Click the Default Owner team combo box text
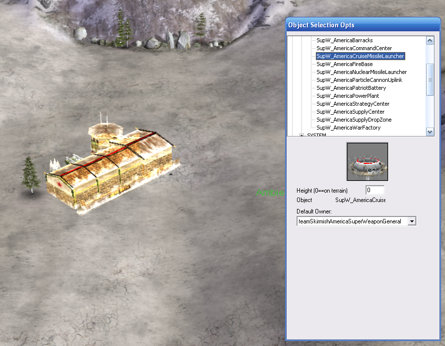 point(352,221)
